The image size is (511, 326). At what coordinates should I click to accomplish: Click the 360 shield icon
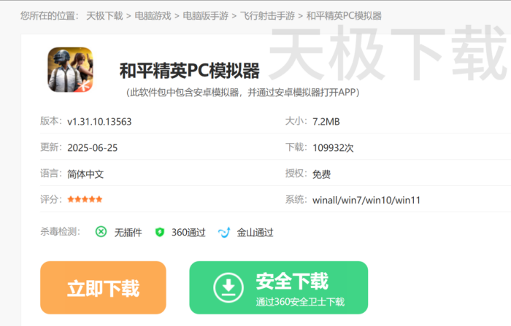(x=160, y=232)
